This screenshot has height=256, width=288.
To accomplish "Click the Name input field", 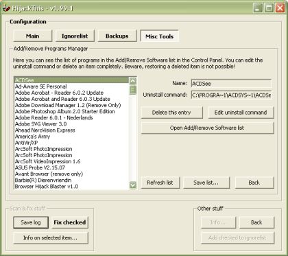I will pos(231,84).
